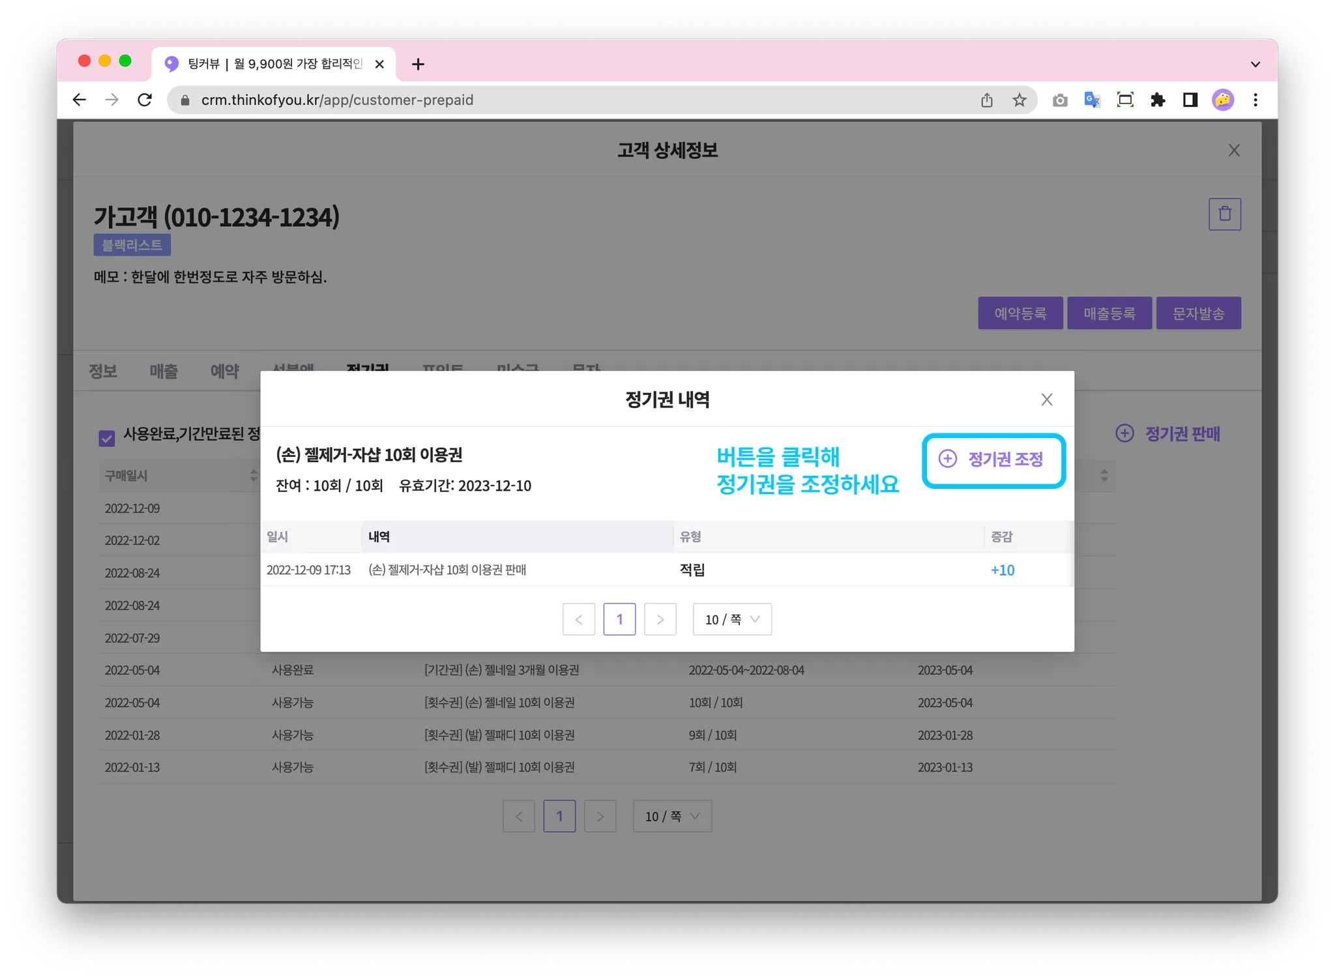This screenshot has height=979, width=1335.
Task: Click the 문자발송 button
Action: tap(1197, 314)
